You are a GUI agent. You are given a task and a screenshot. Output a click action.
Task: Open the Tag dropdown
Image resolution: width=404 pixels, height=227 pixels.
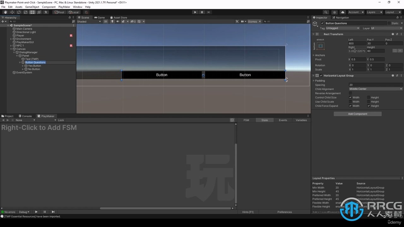tap(342, 28)
